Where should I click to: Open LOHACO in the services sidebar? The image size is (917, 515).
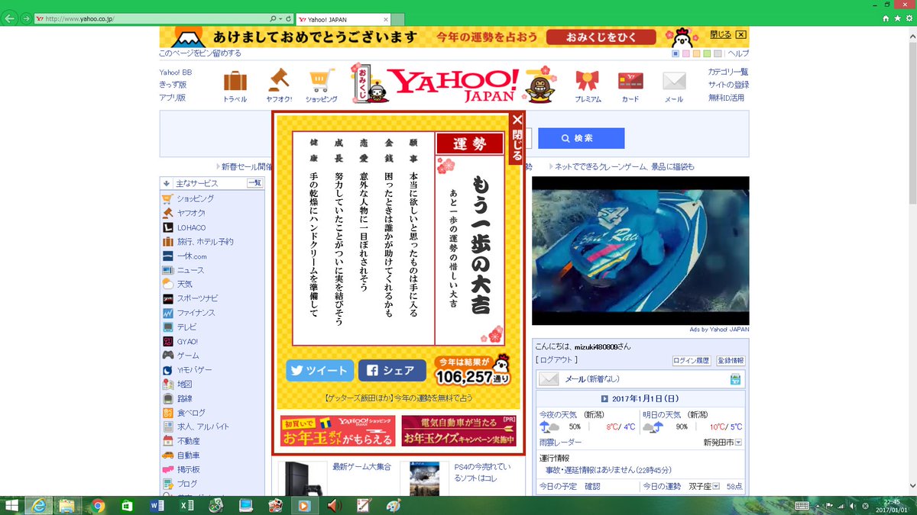pos(191,227)
